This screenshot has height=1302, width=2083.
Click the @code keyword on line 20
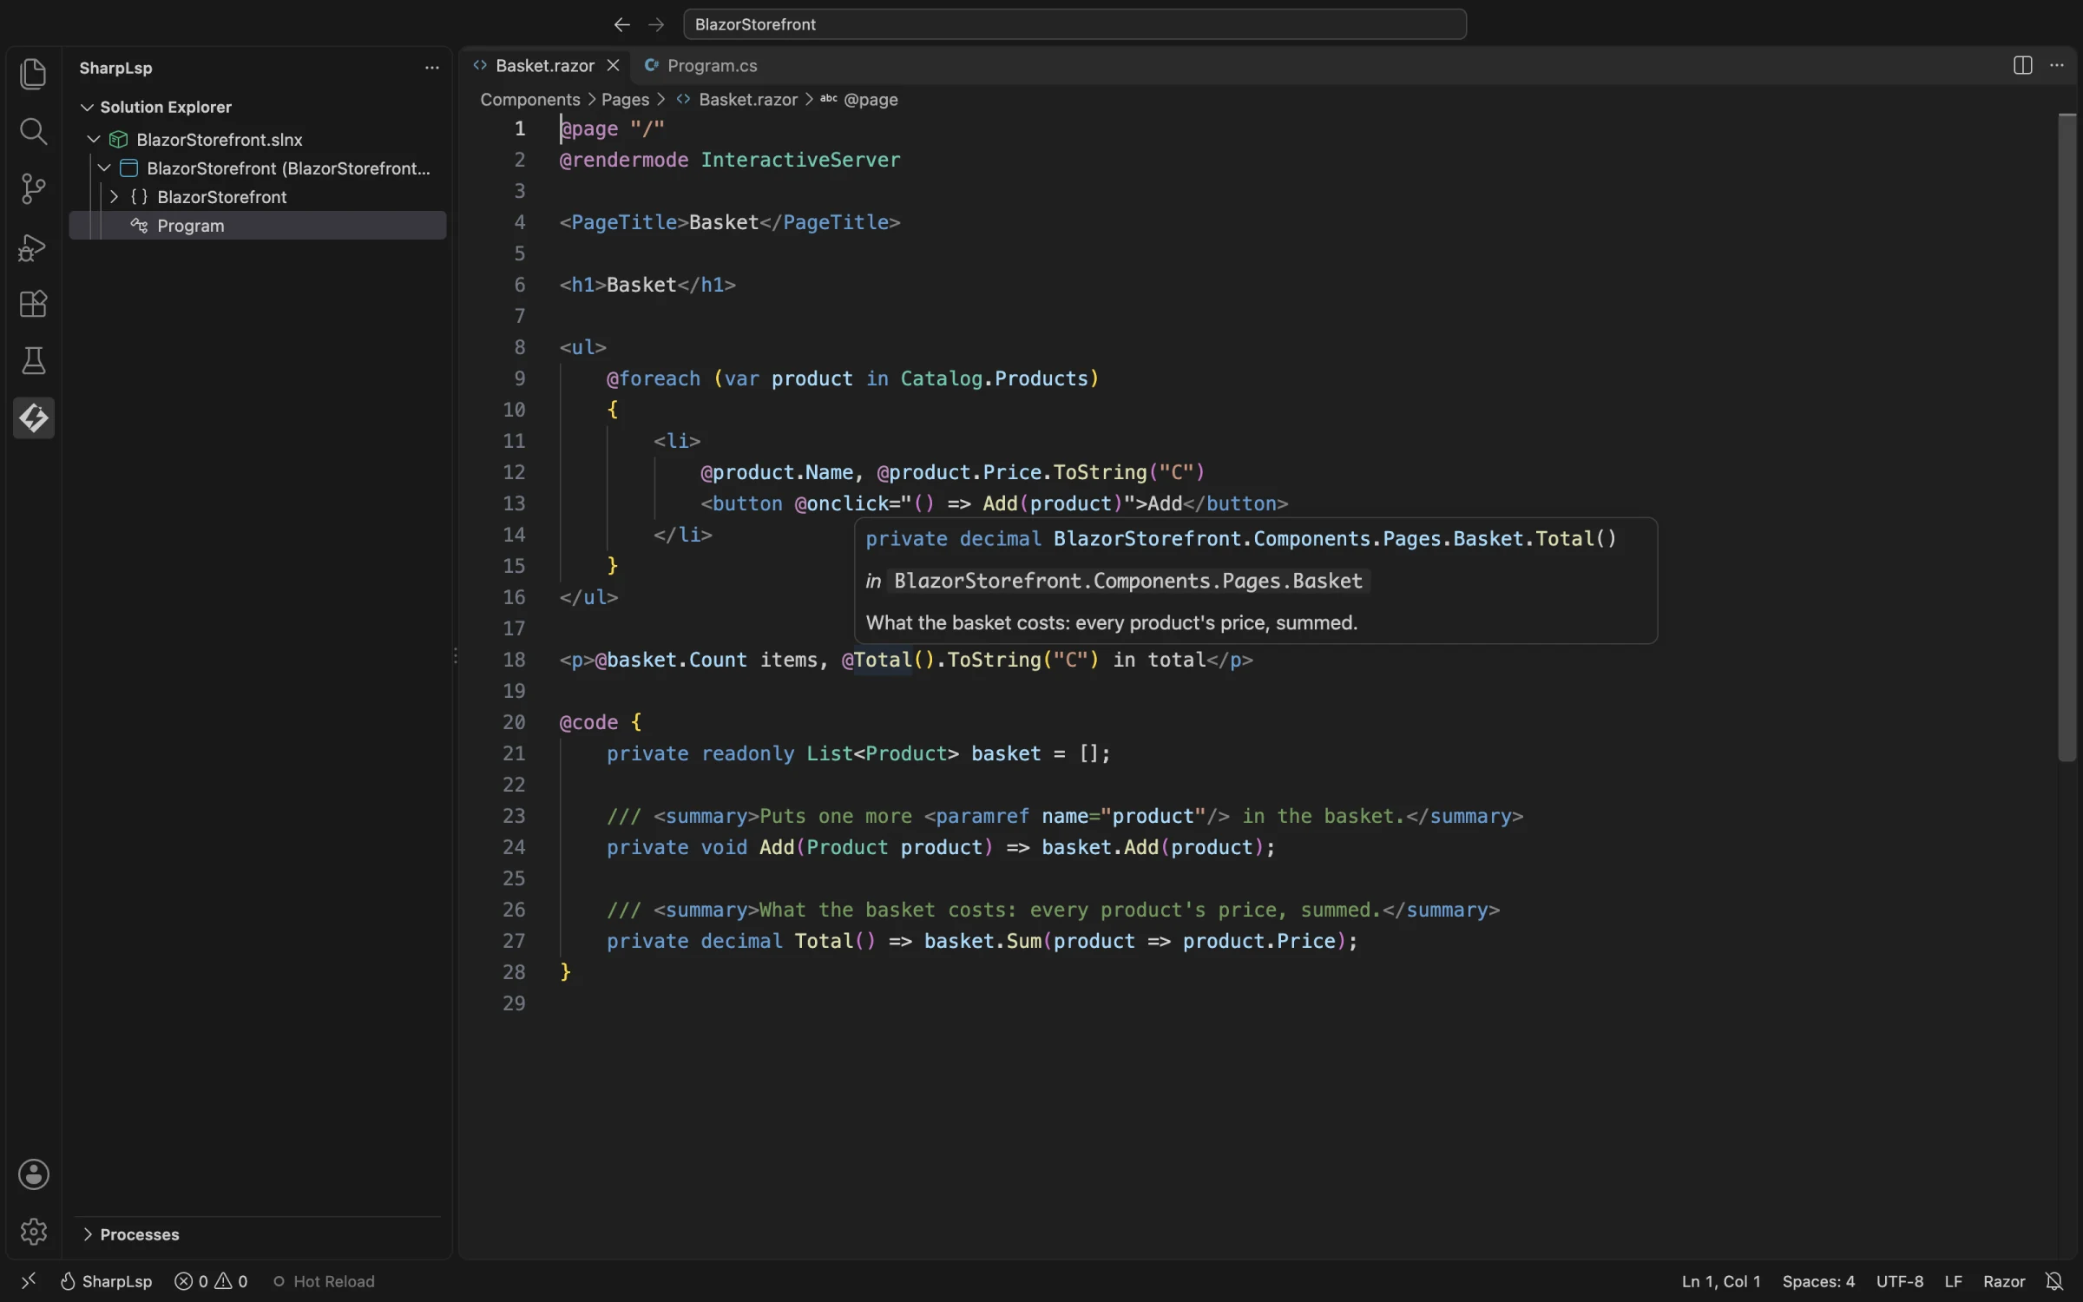[588, 722]
